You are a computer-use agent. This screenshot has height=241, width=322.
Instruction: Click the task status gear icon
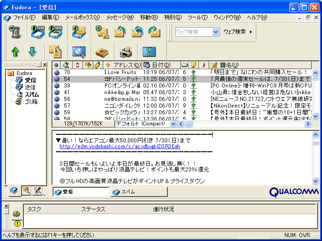click(x=17, y=214)
